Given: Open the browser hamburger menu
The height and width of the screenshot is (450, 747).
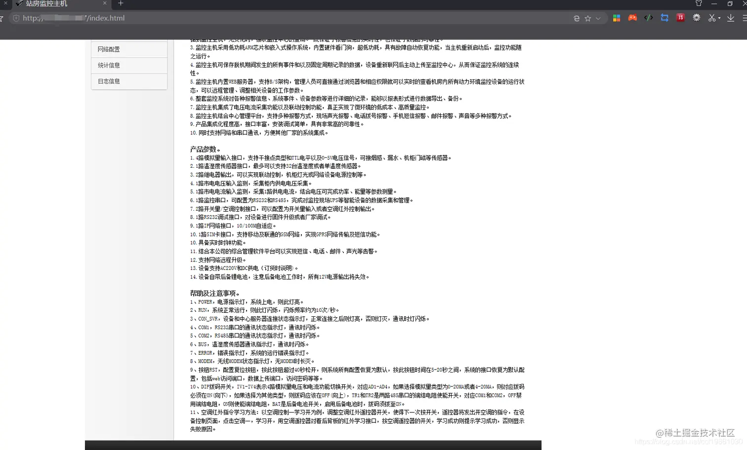Looking at the screenshot, I should click(745, 18).
